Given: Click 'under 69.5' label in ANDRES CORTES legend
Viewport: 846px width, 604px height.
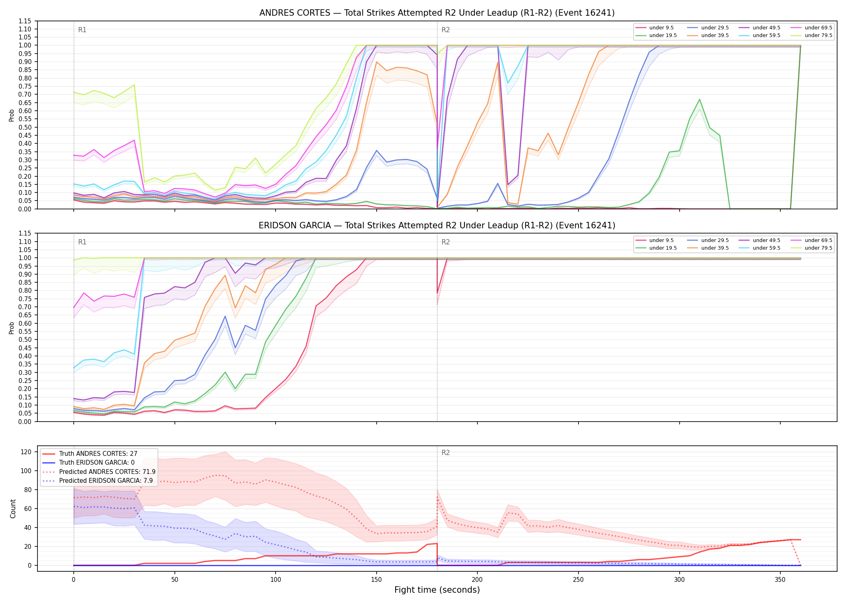Looking at the screenshot, I should 819,28.
